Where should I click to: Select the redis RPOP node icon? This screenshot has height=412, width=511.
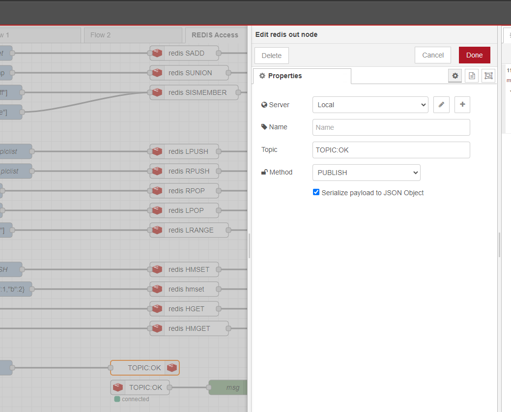pyautogui.click(x=157, y=191)
